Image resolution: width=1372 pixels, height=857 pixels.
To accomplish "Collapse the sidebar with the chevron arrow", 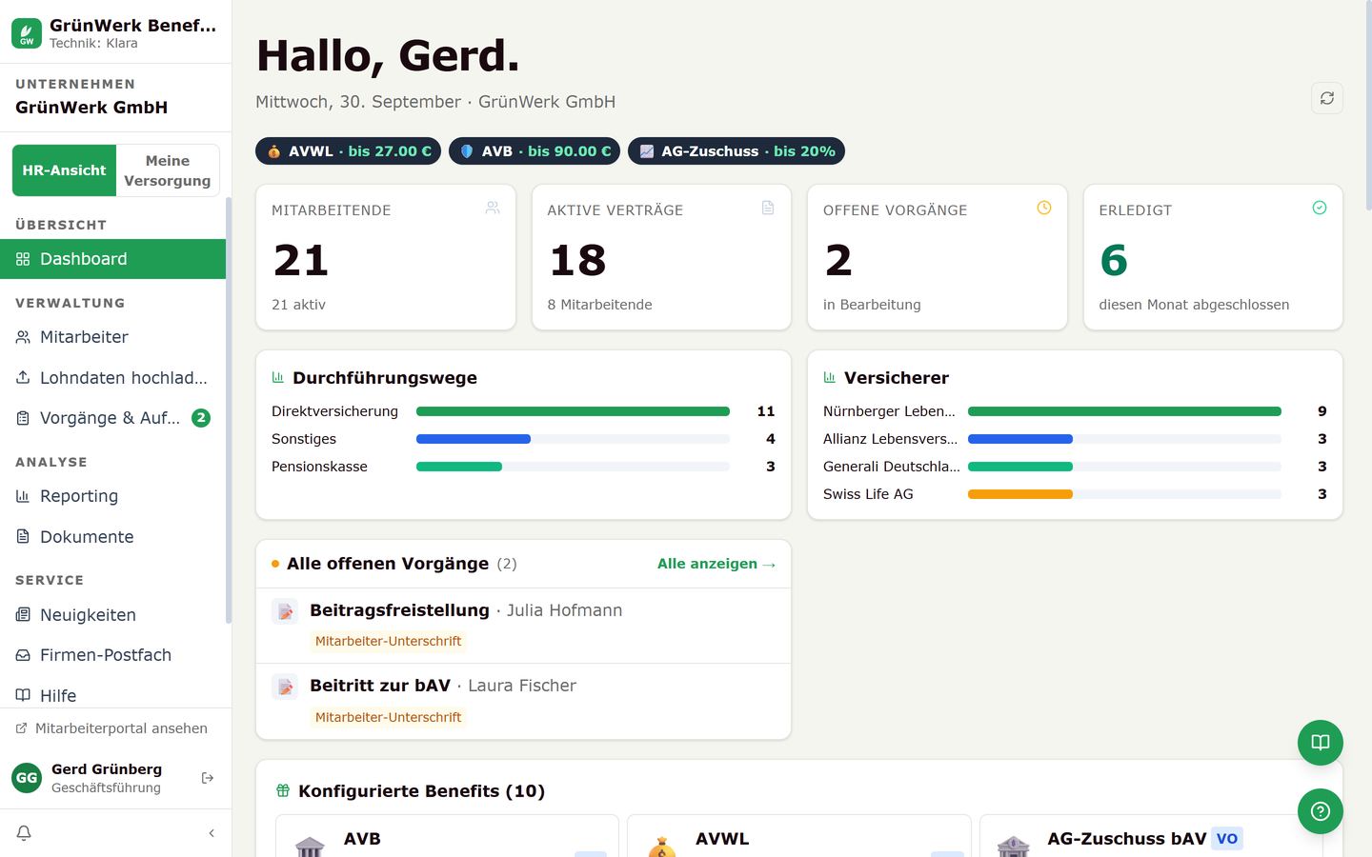I will point(212,833).
